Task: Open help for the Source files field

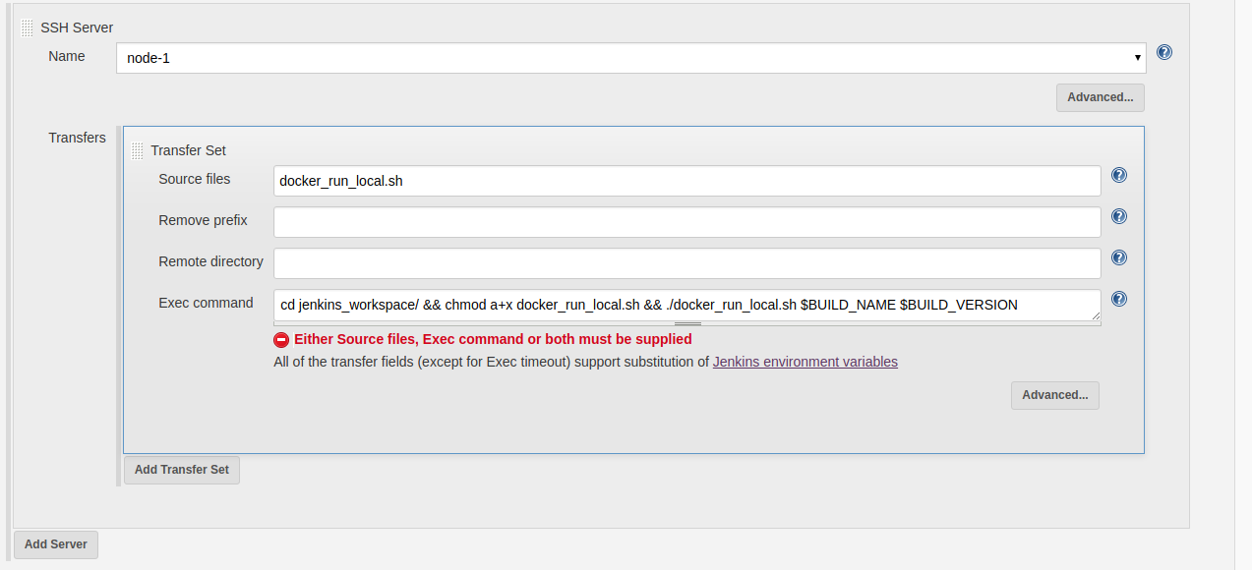Action: [1119, 176]
